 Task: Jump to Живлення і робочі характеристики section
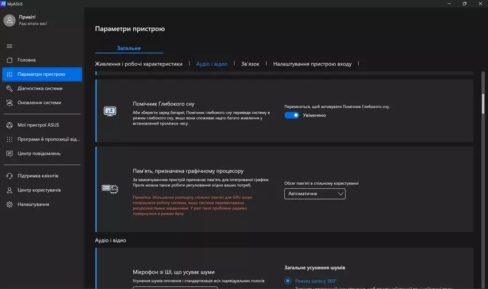coord(138,64)
